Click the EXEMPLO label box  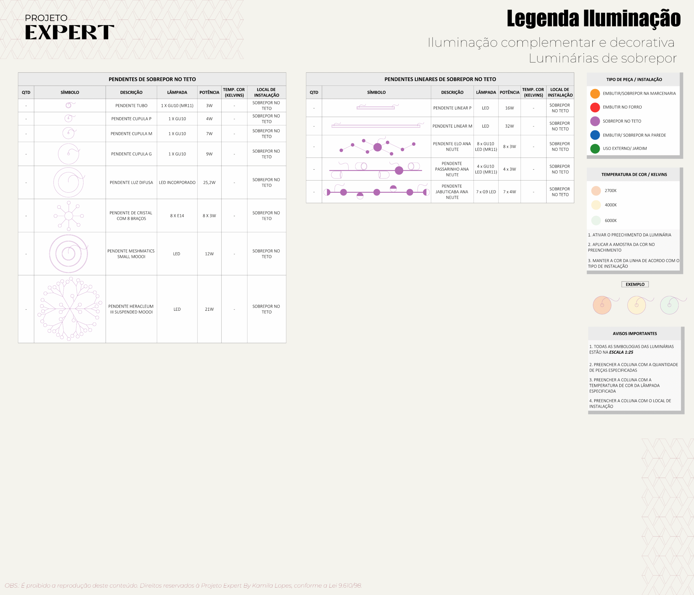[635, 284]
